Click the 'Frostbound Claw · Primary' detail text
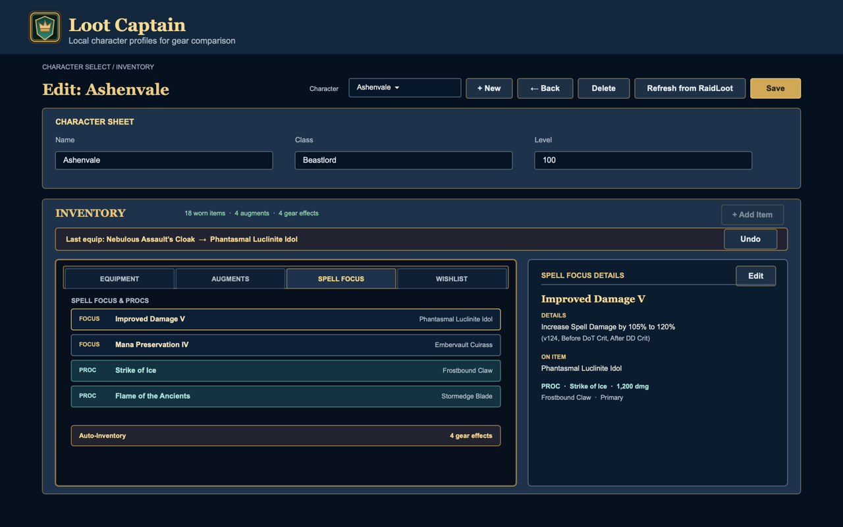The width and height of the screenshot is (843, 527). tap(582, 398)
